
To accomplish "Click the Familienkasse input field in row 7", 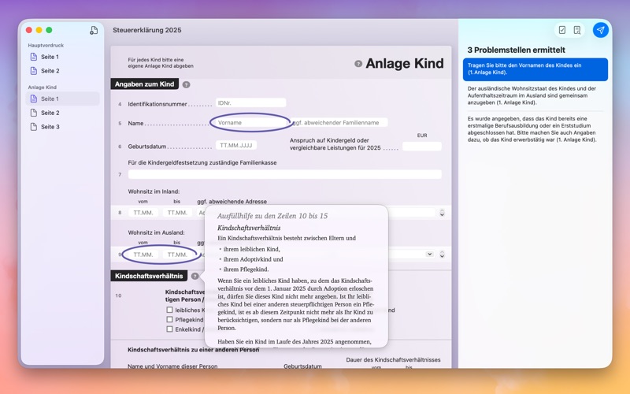I will [285, 174].
